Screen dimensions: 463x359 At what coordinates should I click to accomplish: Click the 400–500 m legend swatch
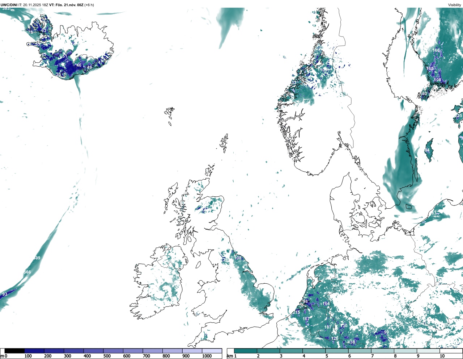(x=93, y=351)
